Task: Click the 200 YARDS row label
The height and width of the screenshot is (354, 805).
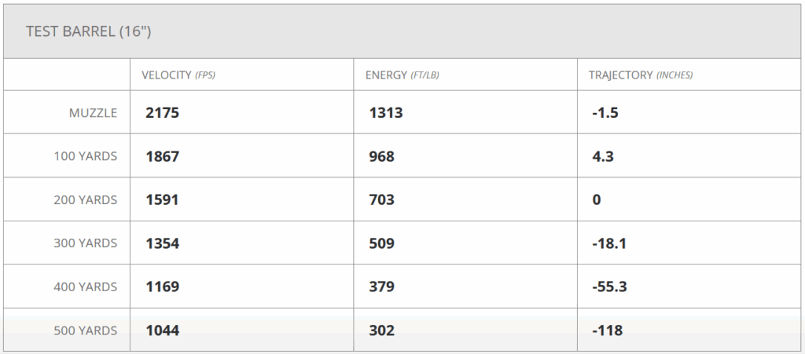Action: click(x=85, y=200)
